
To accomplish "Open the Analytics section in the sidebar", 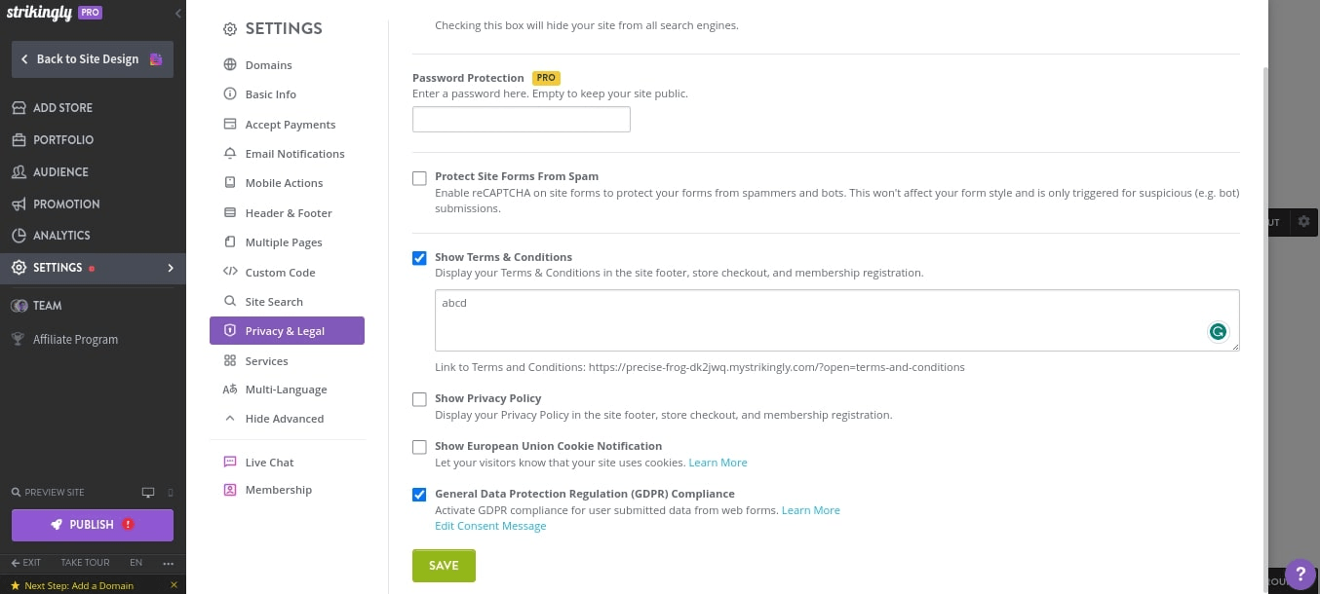I will pyautogui.click(x=60, y=235).
